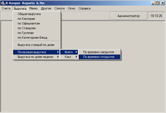
Task: Select По времени закрытия
Action: 100,52
